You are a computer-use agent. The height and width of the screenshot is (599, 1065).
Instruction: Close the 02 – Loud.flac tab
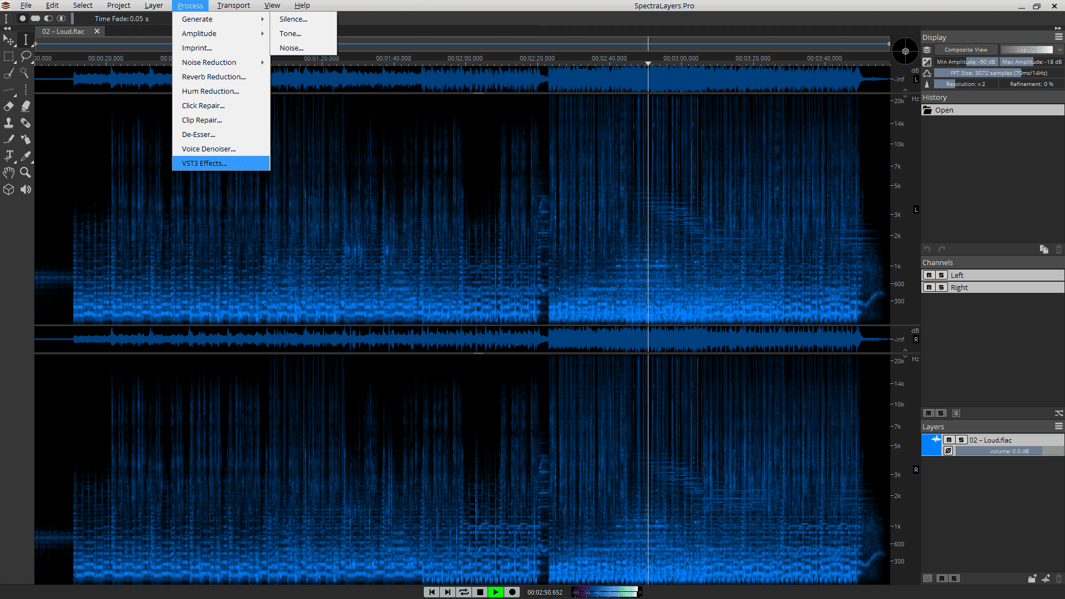click(97, 31)
